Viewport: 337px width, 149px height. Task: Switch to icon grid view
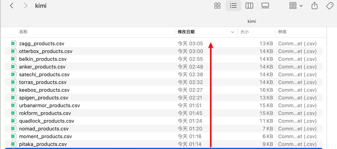point(217,6)
